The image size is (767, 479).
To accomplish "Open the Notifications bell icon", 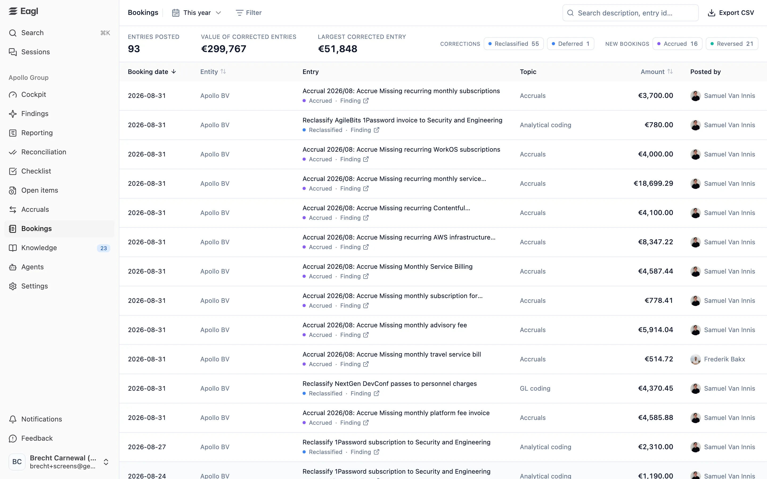I will (13, 419).
